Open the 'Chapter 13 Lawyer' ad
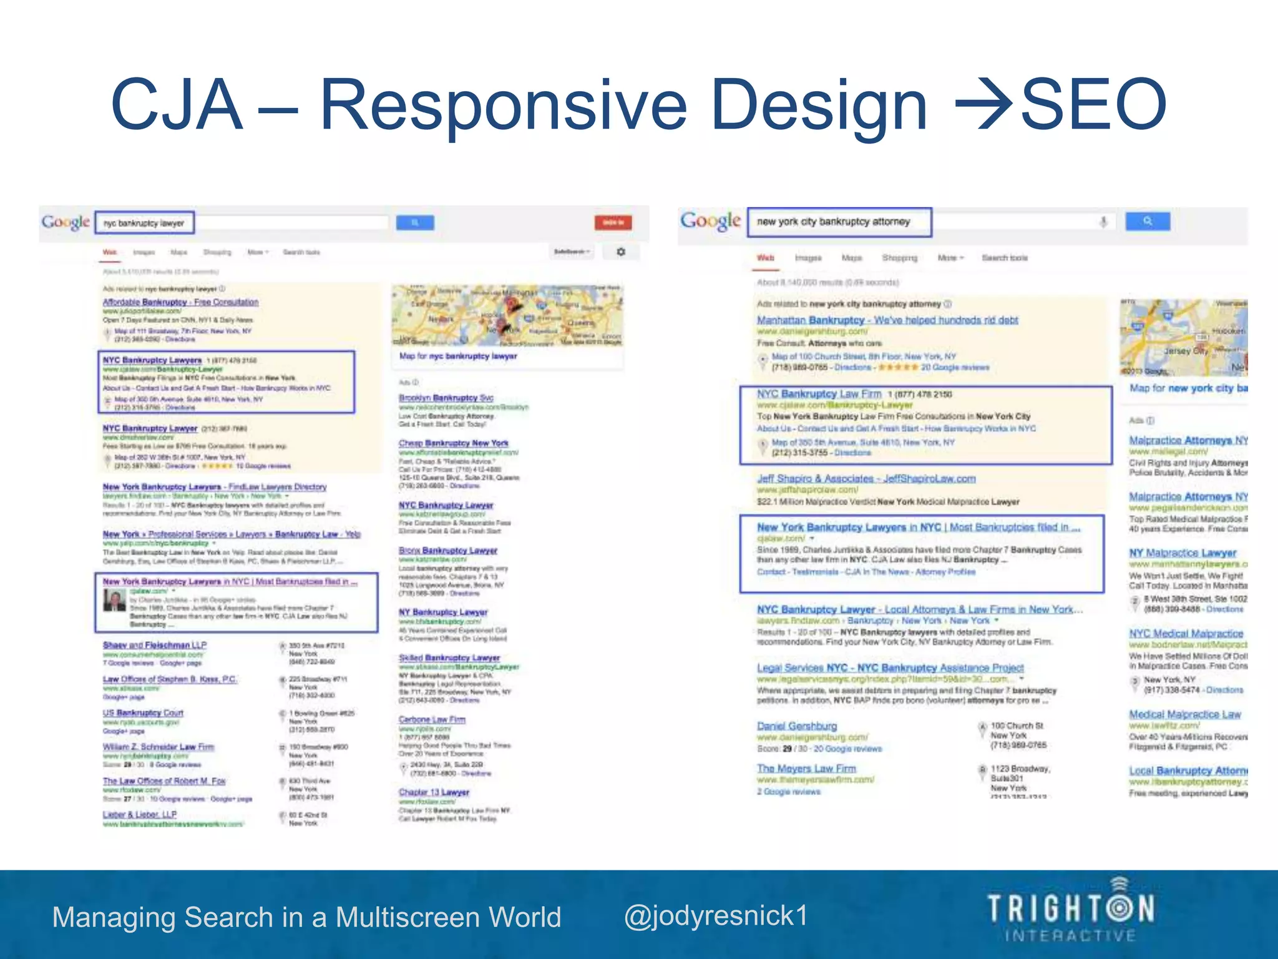The width and height of the screenshot is (1278, 959). [x=434, y=792]
